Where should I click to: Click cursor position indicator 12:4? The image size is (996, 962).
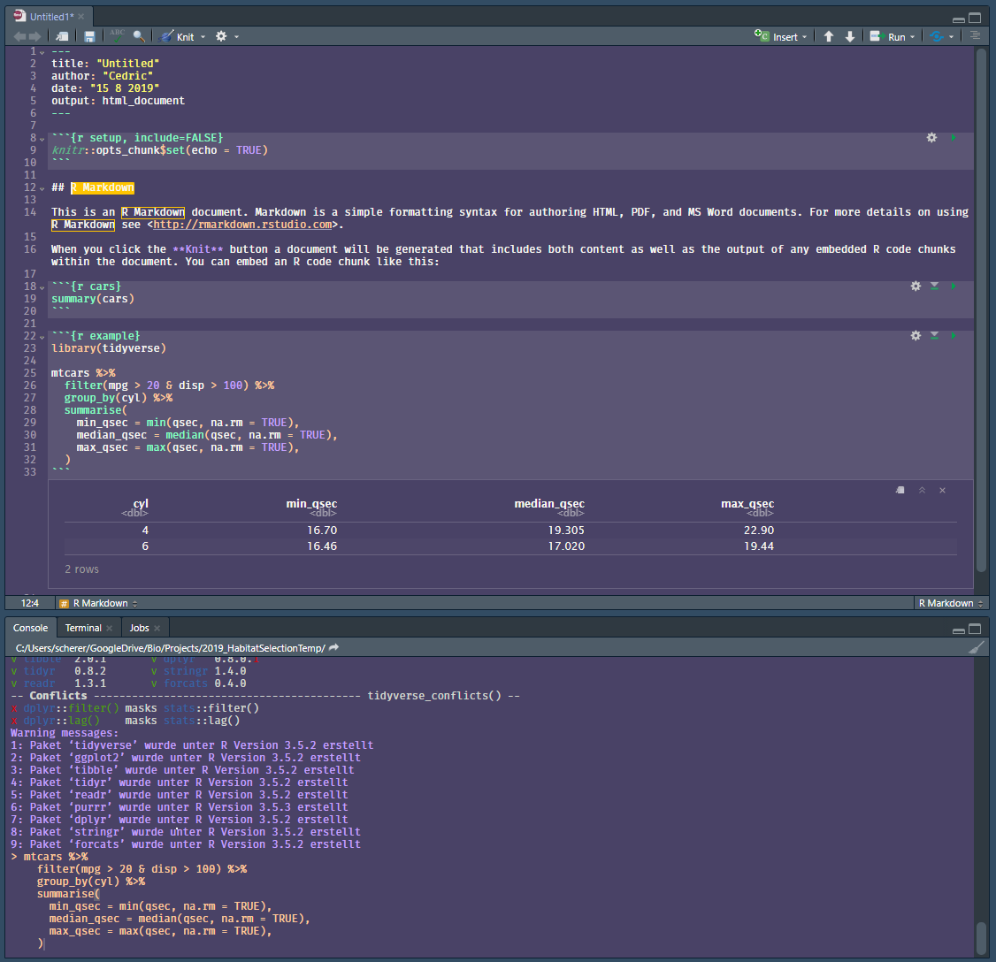pyautogui.click(x=30, y=603)
